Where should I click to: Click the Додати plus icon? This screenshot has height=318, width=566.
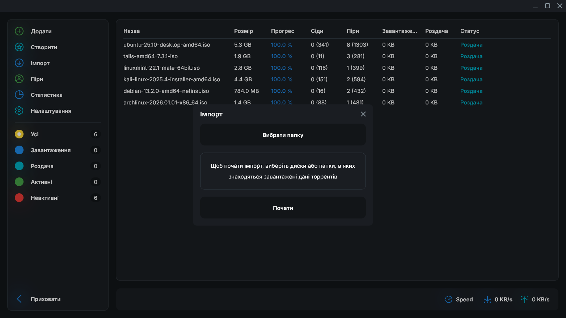coord(19,31)
